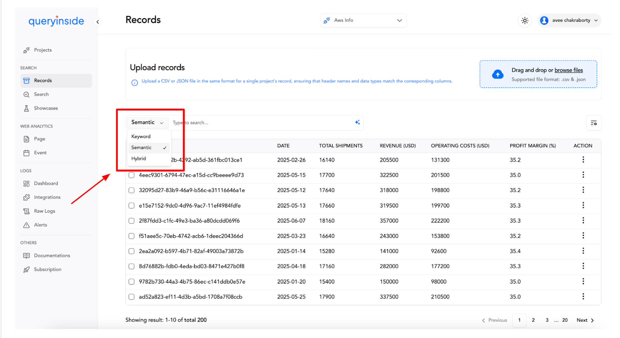Select checkbox for record e15e7152
The width and height of the screenshot is (620, 338).
coord(131,206)
